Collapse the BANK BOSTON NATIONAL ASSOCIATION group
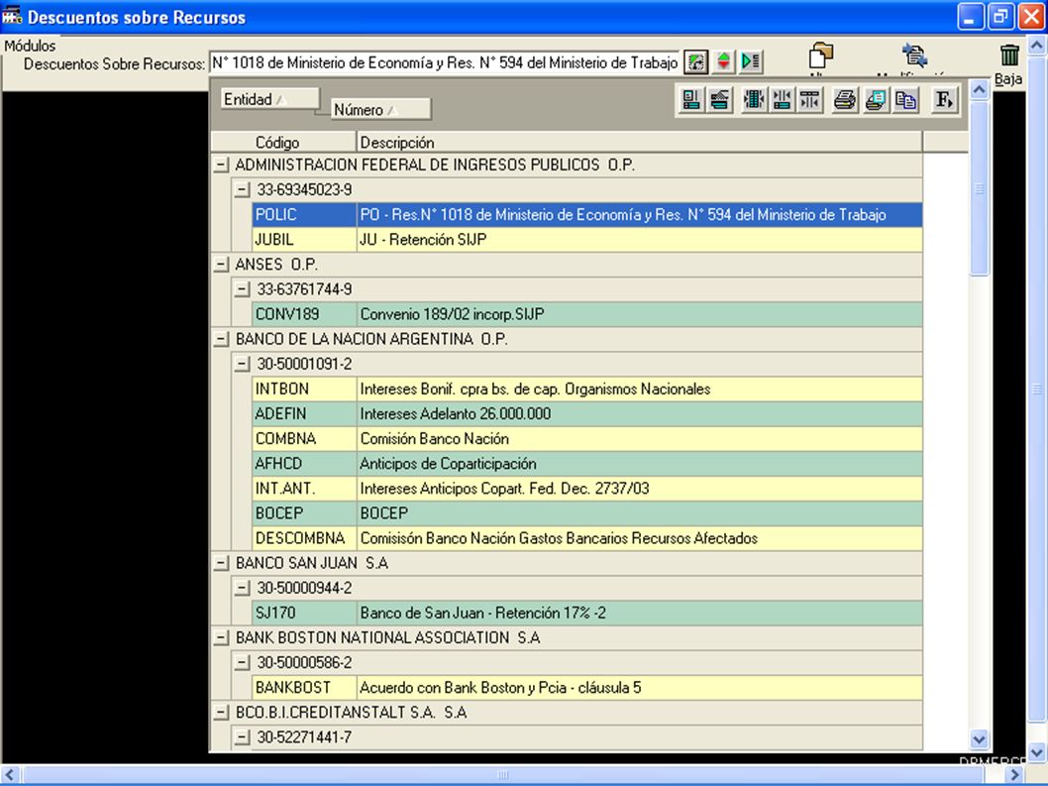Screen dimensions: 1048x786 (221, 638)
